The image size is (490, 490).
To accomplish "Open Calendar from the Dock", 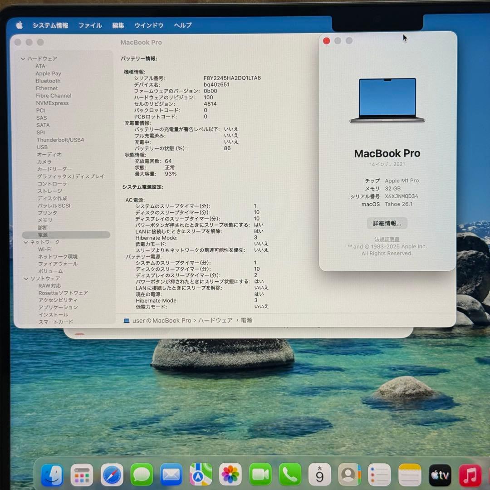I will [320, 475].
